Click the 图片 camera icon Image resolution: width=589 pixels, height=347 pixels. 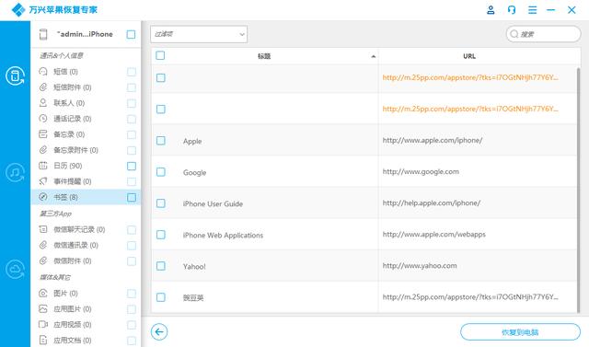43,293
